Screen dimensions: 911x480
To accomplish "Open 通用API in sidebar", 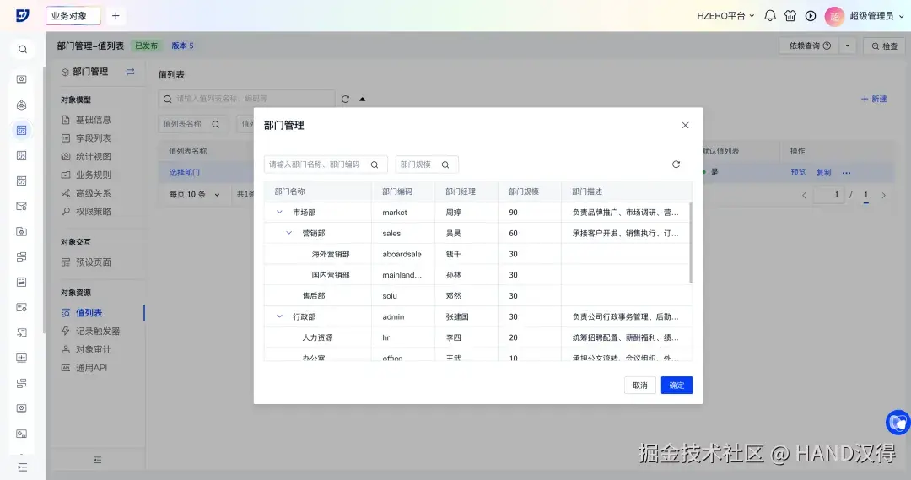I will [x=84, y=368].
